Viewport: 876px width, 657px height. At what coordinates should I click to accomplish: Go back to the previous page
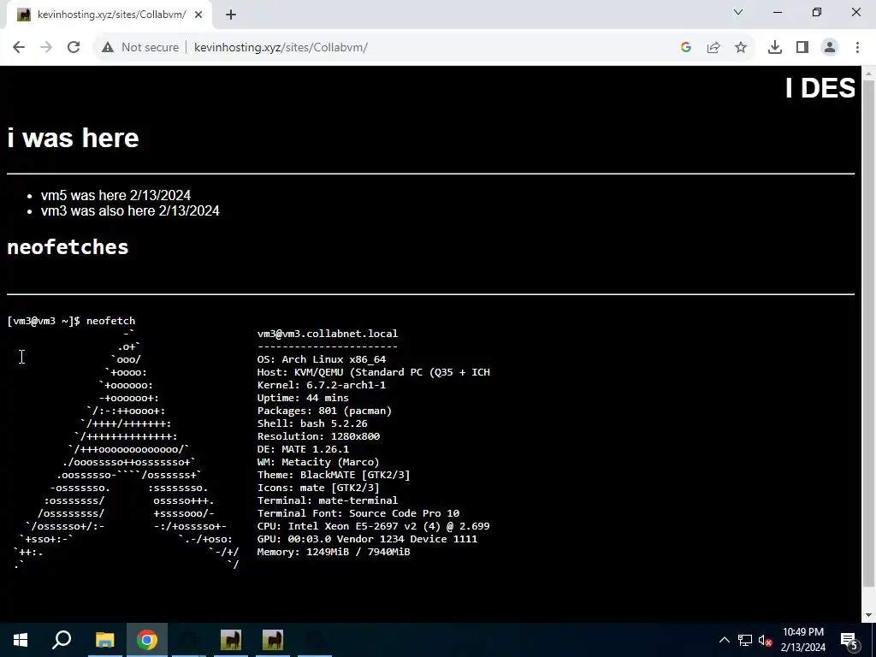click(x=19, y=48)
